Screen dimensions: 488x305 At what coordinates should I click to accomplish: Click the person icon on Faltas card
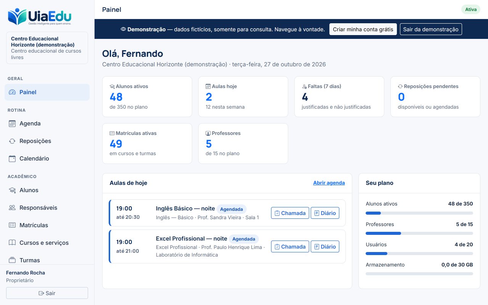[304, 87]
